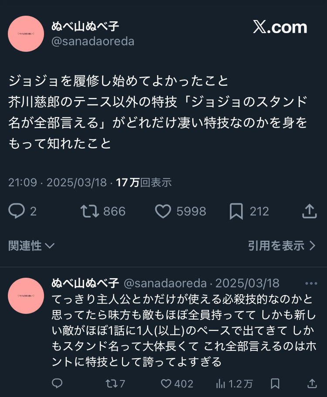The width and height of the screenshot is (327, 397).
Task: Like the main post
Action: pos(163,212)
